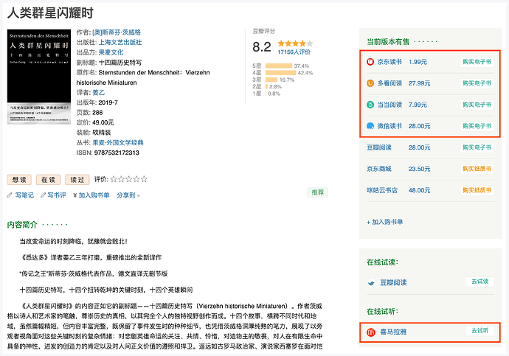This screenshot has height=356, width=509.
Task: Click the 4星 rating bar
Action: tap(281, 73)
